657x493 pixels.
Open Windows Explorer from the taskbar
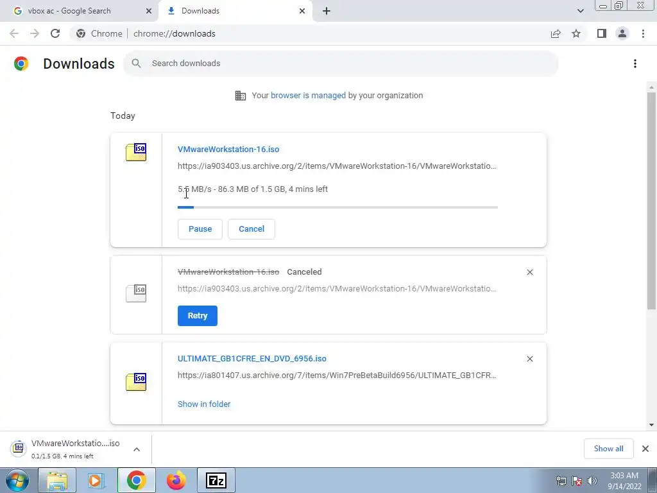[57, 480]
